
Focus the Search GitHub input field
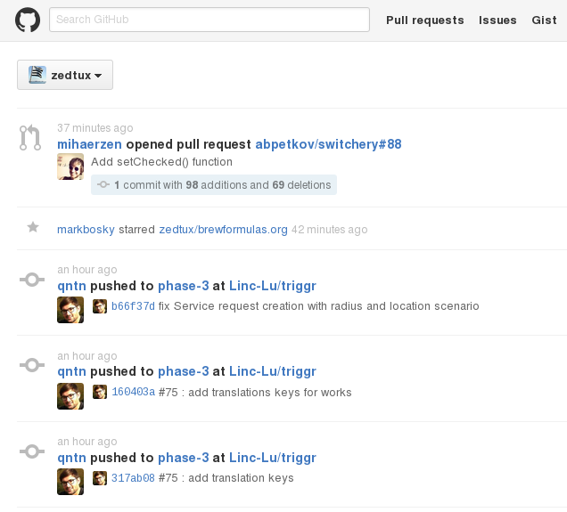coord(210,20)
